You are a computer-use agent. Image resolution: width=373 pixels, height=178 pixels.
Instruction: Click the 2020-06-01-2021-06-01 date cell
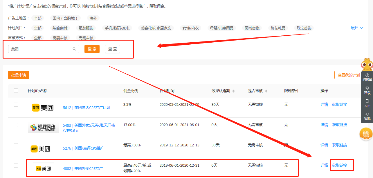[179, 125]
